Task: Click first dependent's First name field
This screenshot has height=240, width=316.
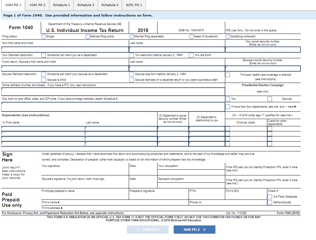Action: pyautogui.click(x=43, y=129)
